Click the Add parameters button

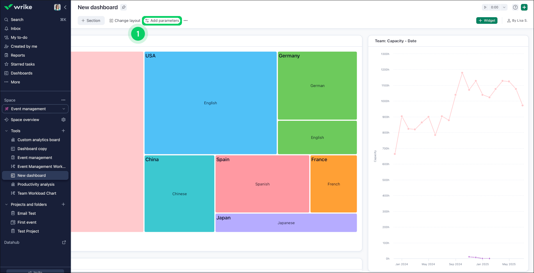tap(162, 20)
